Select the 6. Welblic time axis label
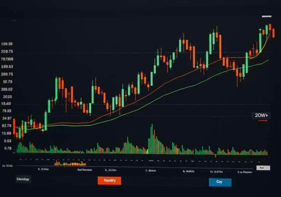This screenshot has width=281, height=197. pyautogui.click(x=188, y=171)
